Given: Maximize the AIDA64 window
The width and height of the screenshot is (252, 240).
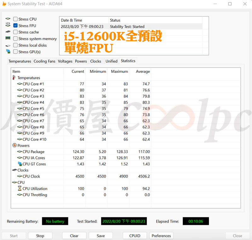Looking at the screenshot, I should tap(230, 4).
